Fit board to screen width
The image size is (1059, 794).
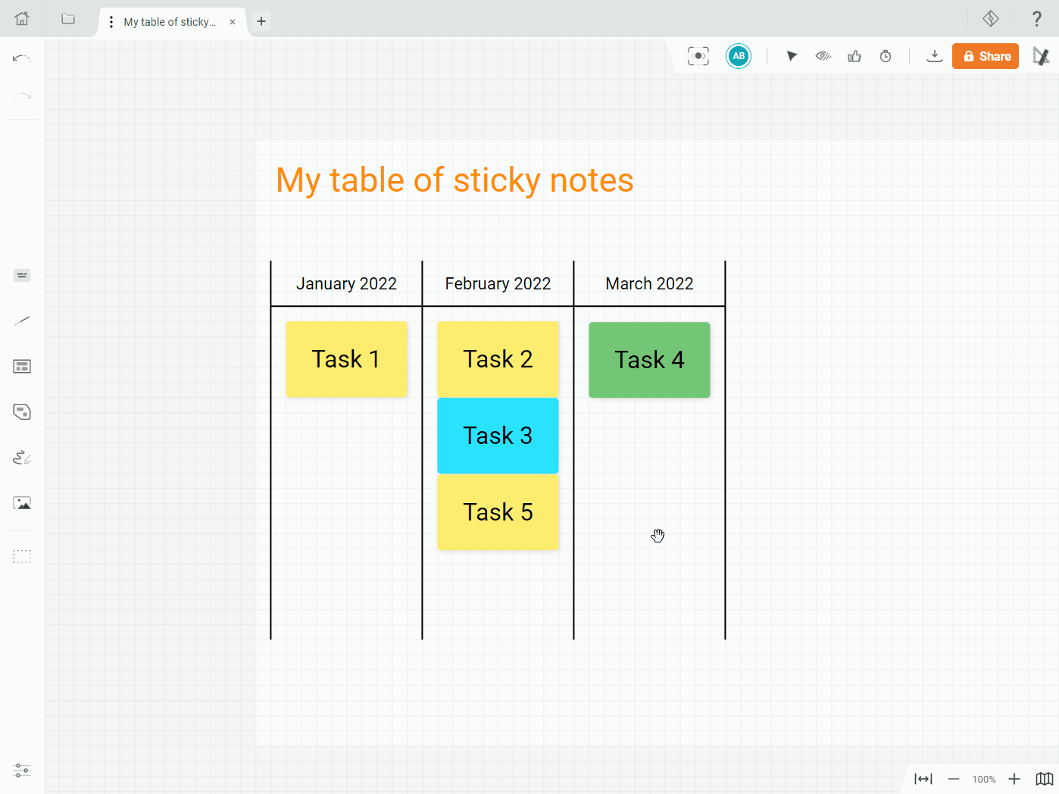[x=923, y=779]
